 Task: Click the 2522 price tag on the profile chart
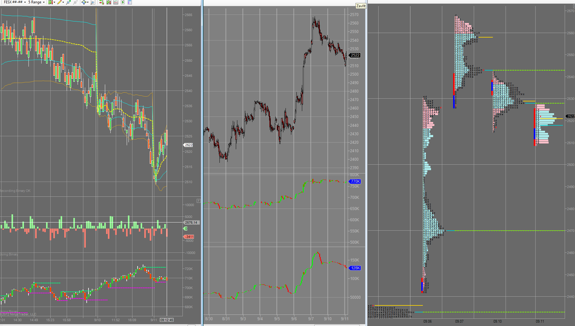[x=571, y=116]
